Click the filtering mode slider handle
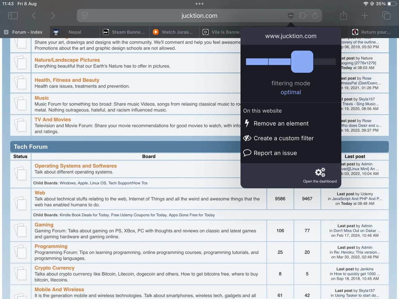This screenshot has width=399, height=299. pos(302,62)
